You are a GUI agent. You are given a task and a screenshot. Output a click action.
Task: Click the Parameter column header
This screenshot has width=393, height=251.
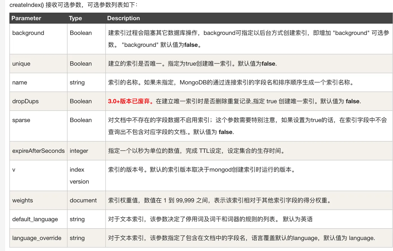(26, 18)
